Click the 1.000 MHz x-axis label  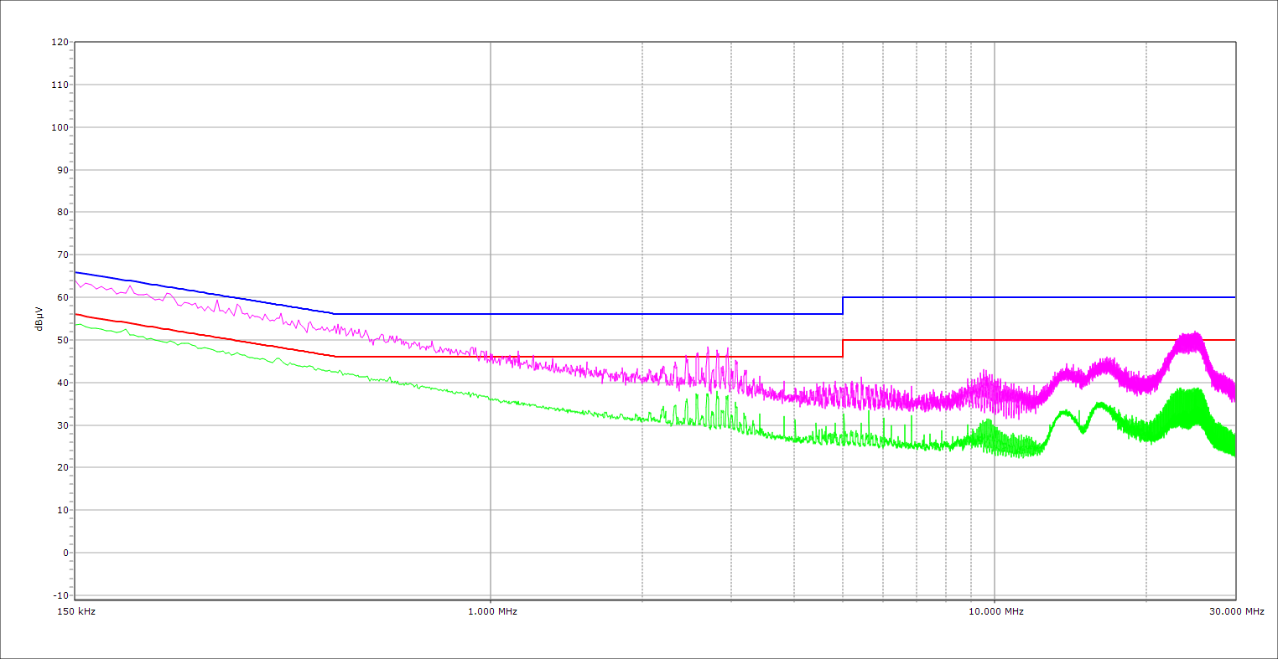pos(491,611)
